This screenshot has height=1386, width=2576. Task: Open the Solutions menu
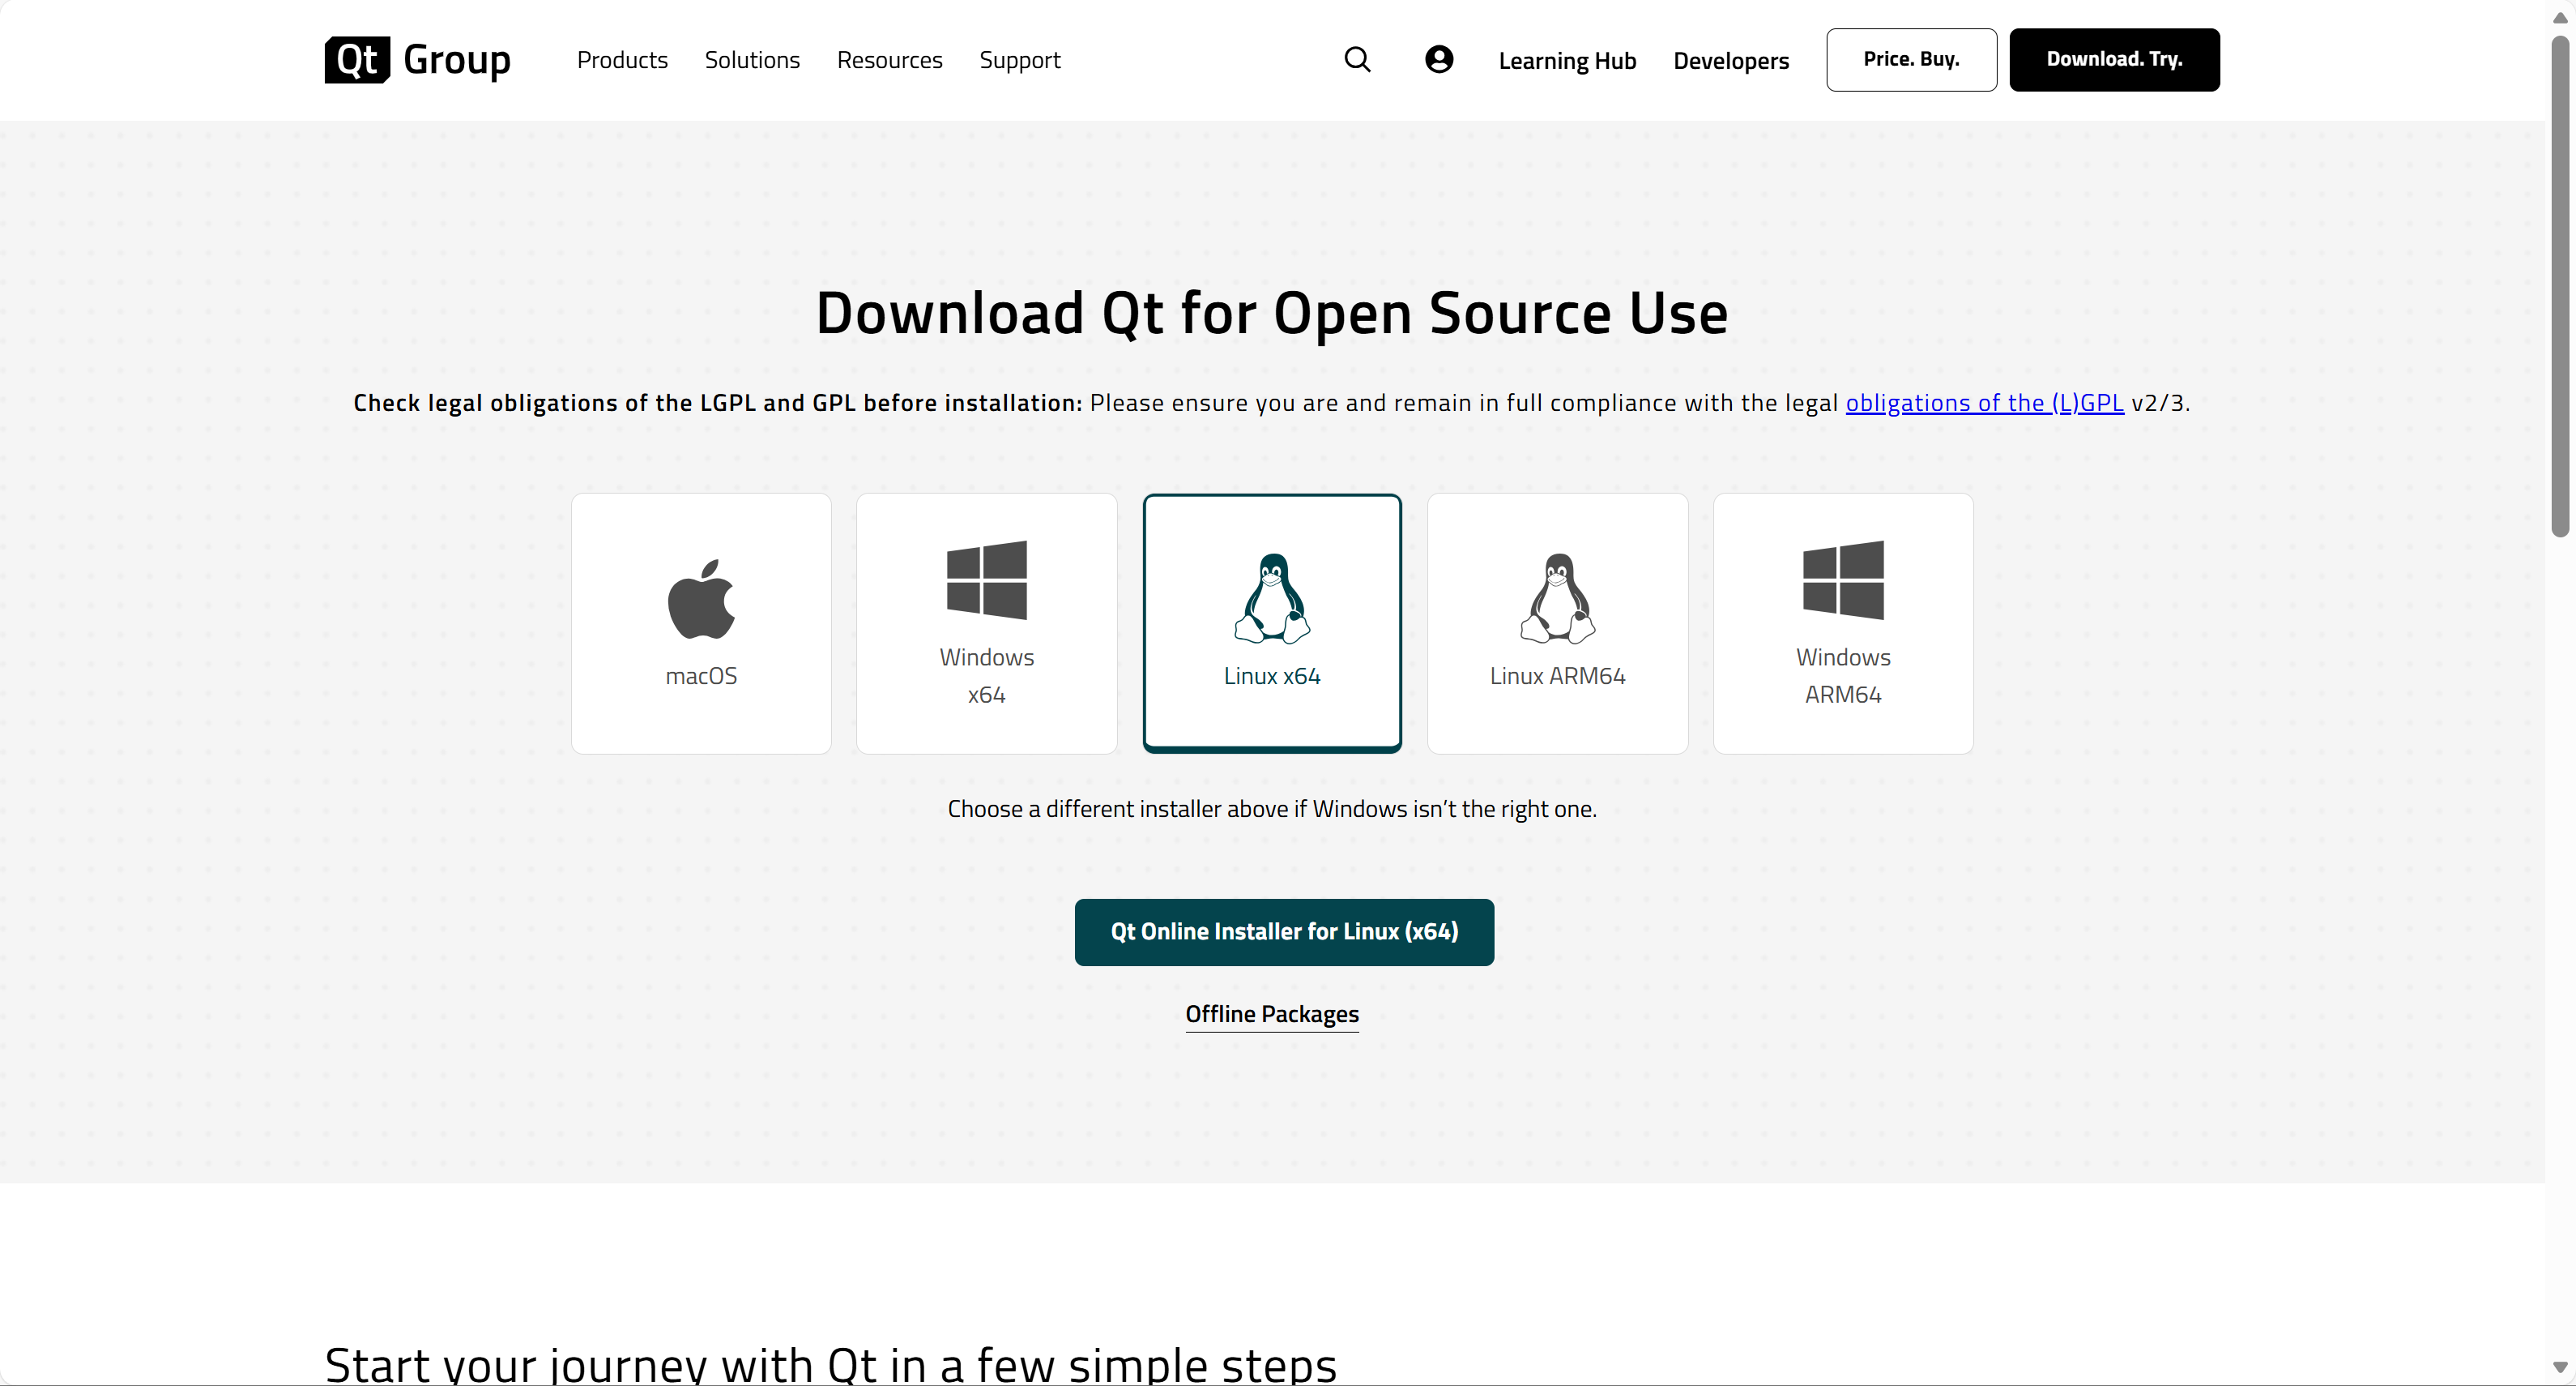pos(752,60)
